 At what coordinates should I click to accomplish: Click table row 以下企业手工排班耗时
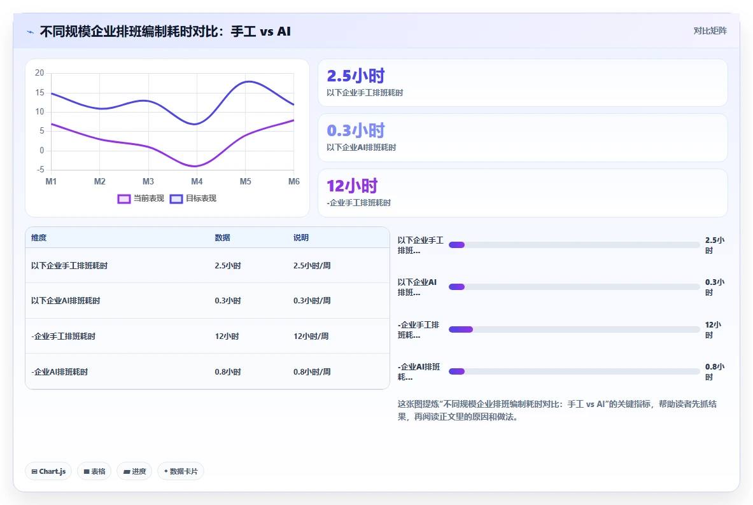208,265
